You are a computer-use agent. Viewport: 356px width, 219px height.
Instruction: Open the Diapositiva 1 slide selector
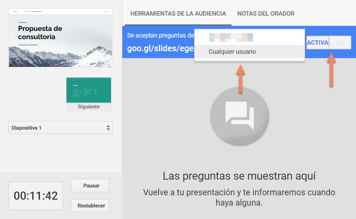coord(60,127)
